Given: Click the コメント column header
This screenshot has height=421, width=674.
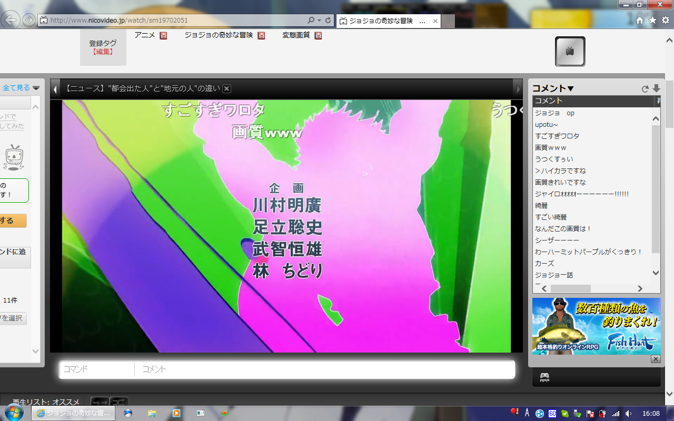Looking at the screenshot, I should click(593, 101).
